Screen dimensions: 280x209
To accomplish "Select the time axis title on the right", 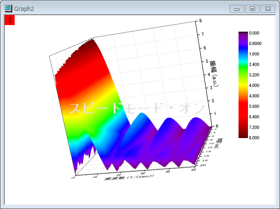I will 219,143.
